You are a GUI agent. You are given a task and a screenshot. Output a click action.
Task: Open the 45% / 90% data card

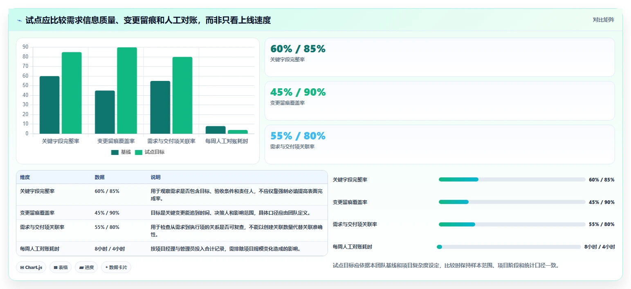tap(440, 101)
